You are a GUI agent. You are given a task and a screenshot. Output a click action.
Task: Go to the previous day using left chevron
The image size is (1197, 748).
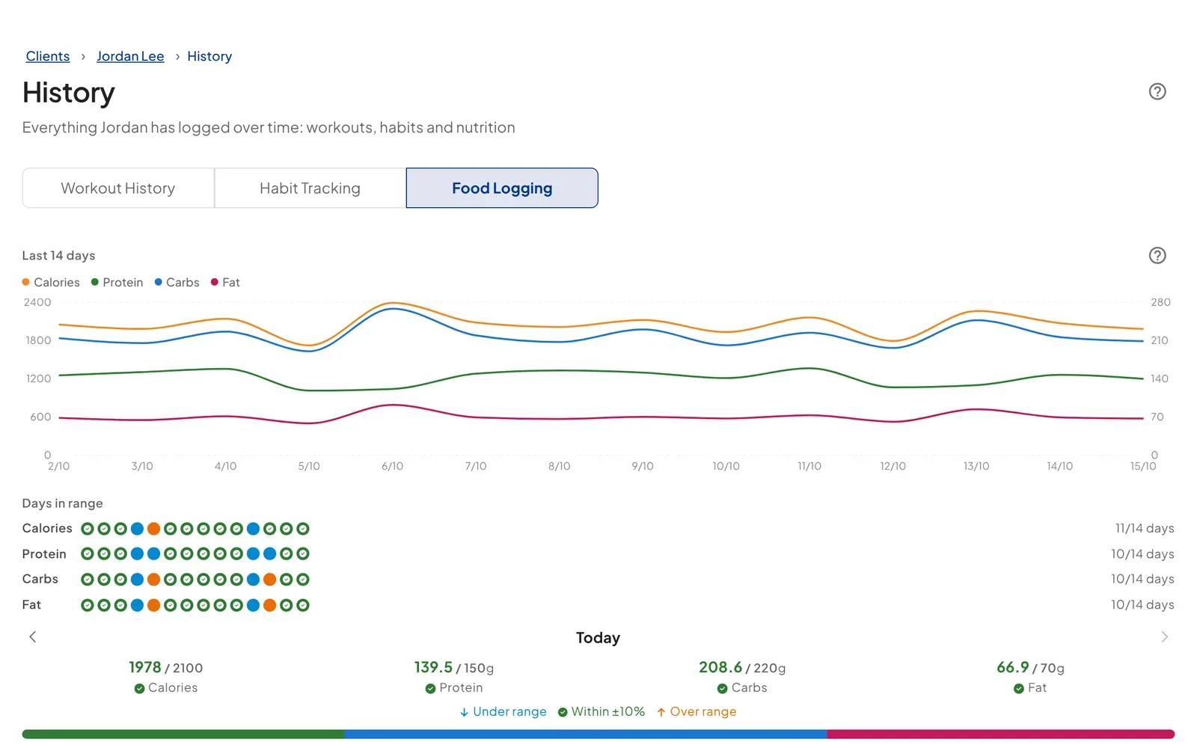[33, 637]
